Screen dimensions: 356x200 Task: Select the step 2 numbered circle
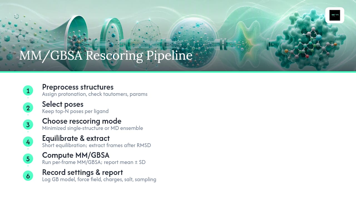pyautogui.click(x=28, y=108)
